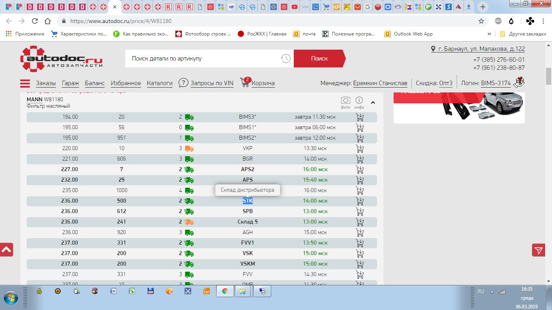552x310 pixels.
Task: Add the STK offer to cart
Action: pyautogui.click(x=360, y=201)
